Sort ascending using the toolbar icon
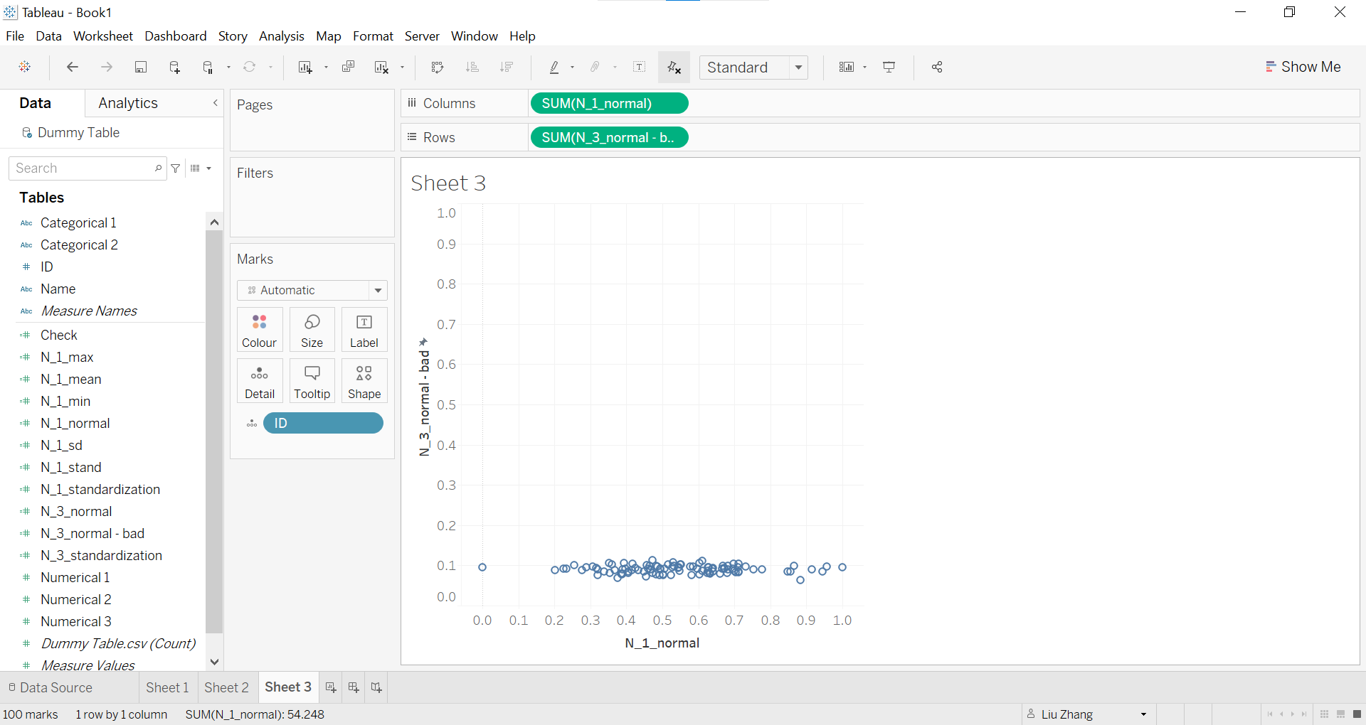 472,67
